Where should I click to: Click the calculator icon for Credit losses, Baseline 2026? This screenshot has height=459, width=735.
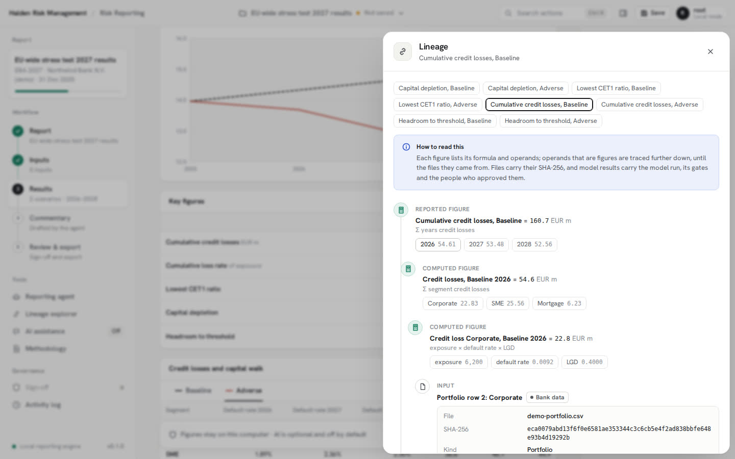pos(408,269)
